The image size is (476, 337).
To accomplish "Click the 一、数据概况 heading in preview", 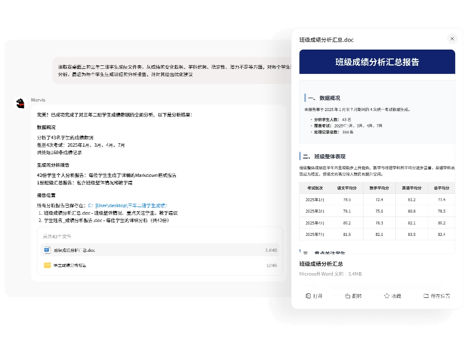I will [324, 98].
